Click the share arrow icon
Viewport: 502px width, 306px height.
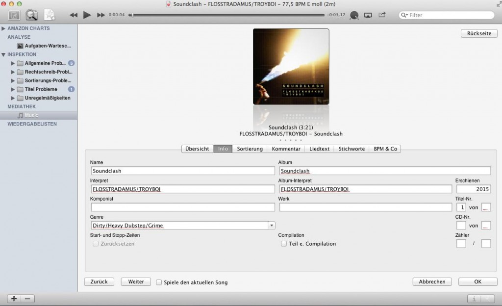[x=382, y=15]
